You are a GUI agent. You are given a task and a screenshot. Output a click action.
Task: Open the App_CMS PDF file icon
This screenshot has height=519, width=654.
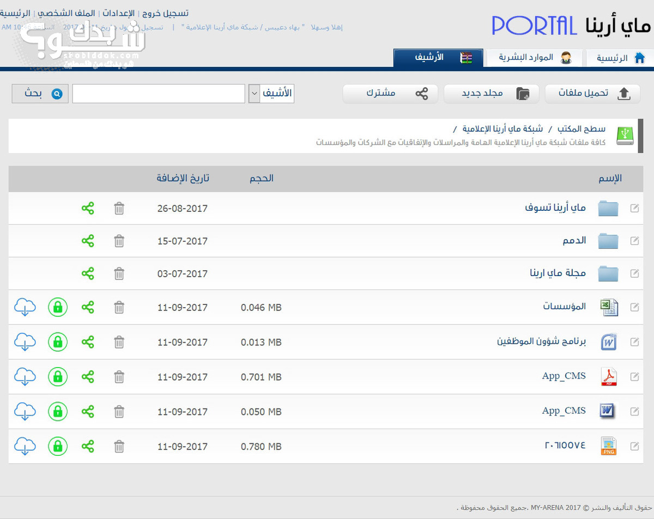pyautogui.click(x=608, y=377)
